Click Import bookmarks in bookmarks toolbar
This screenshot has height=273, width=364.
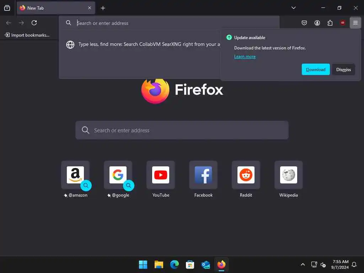(x=27, y=35)
